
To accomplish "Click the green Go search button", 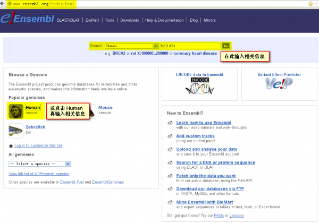I will 225,46.
